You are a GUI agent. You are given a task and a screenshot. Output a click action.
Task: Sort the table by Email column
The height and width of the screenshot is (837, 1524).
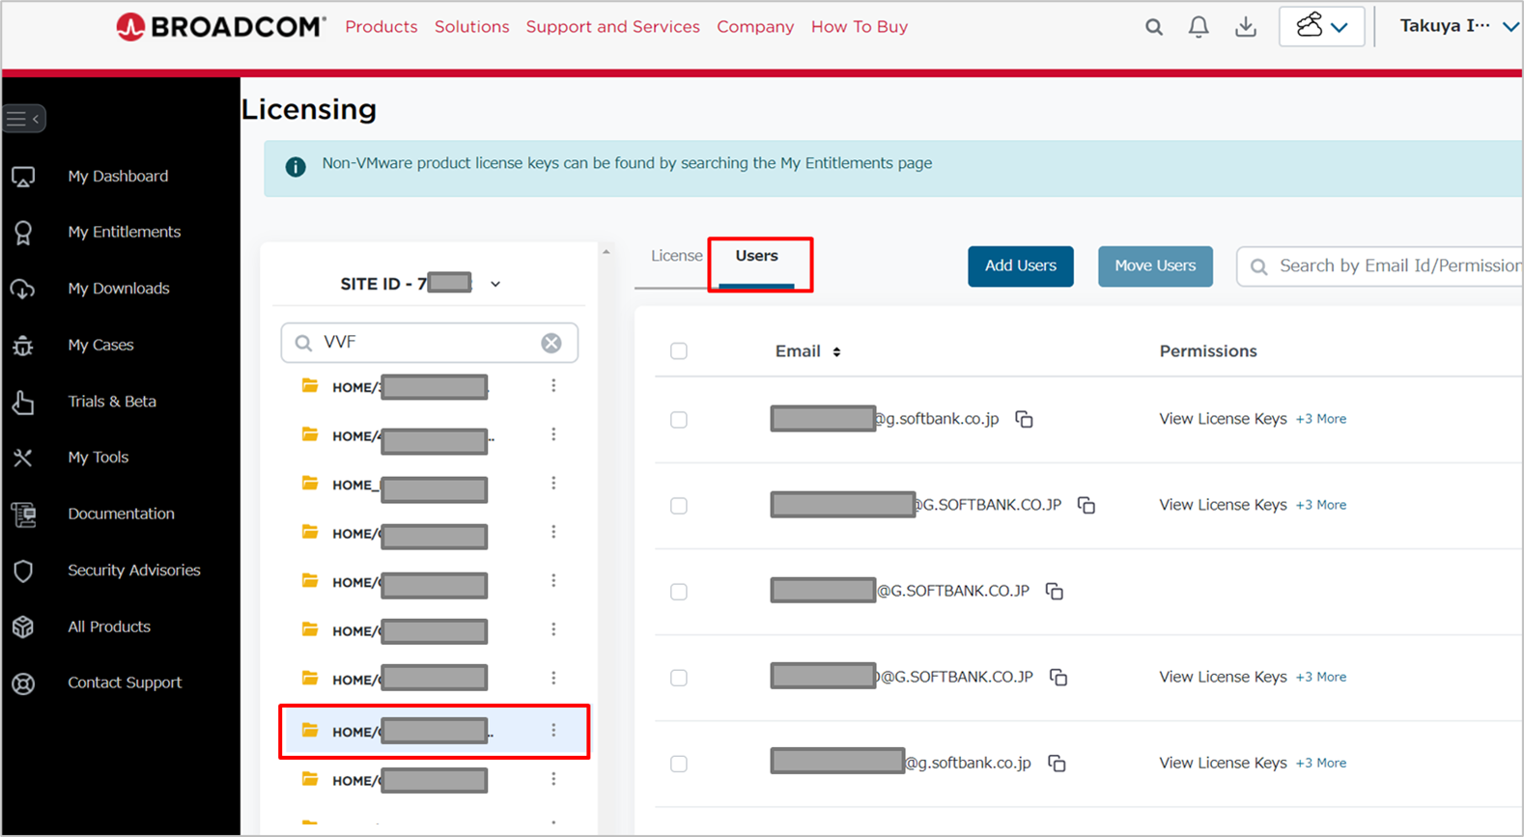click(x=807, y=351)
